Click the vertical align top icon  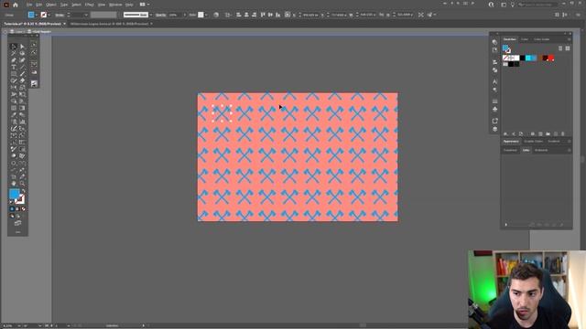263,15
